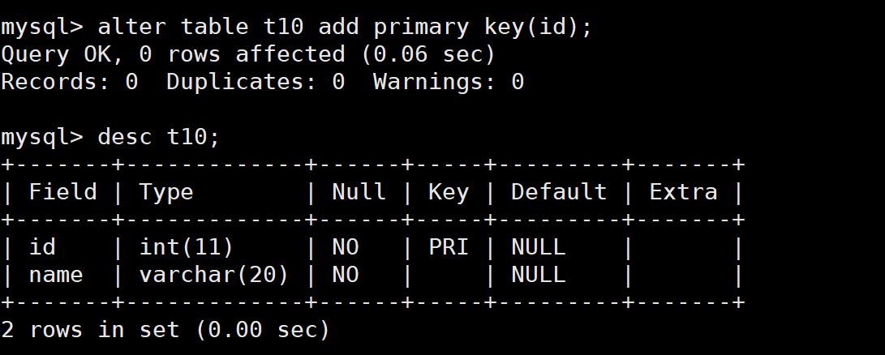Click the NULL default in the name row

[538, 275]
